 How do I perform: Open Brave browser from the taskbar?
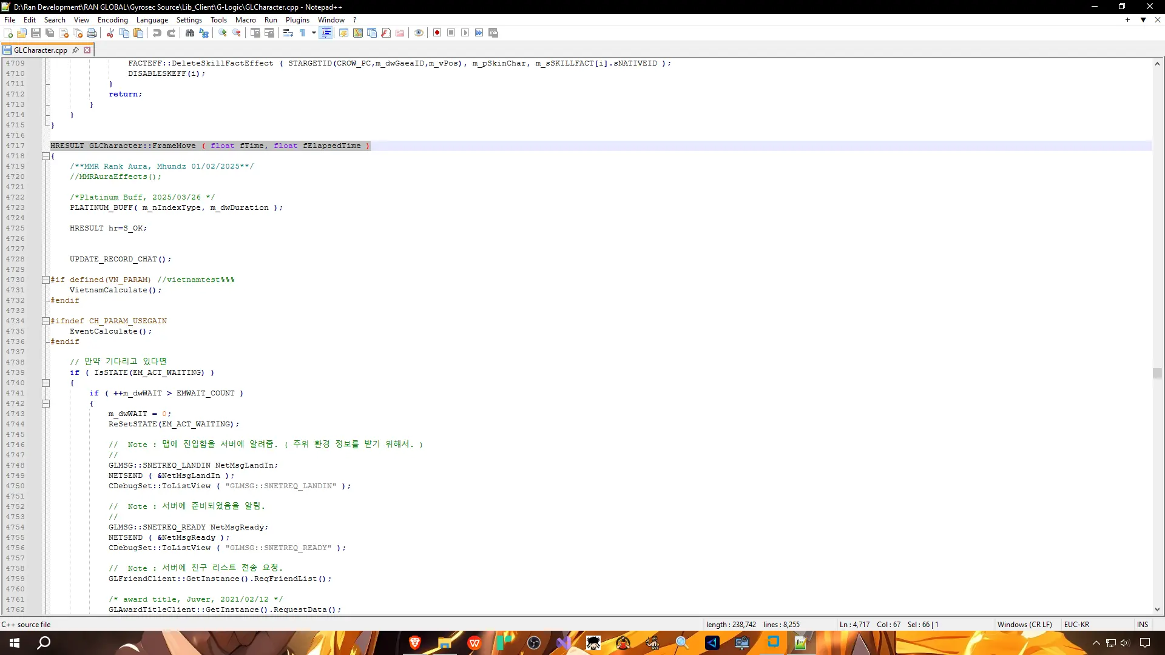click(415, 643)
